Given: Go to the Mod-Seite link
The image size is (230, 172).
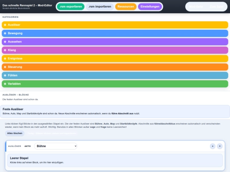Looking at the screenshot, I should pyautogui.click(x=196, y=6).
